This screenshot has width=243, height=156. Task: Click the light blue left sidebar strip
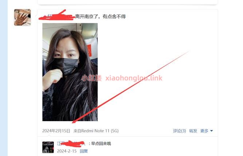pyautogui.click(x=4, y=78)
